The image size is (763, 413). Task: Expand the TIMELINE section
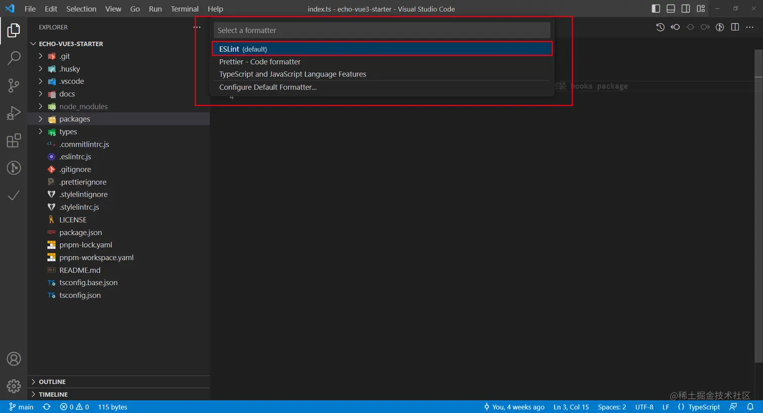tap(119, 394)
